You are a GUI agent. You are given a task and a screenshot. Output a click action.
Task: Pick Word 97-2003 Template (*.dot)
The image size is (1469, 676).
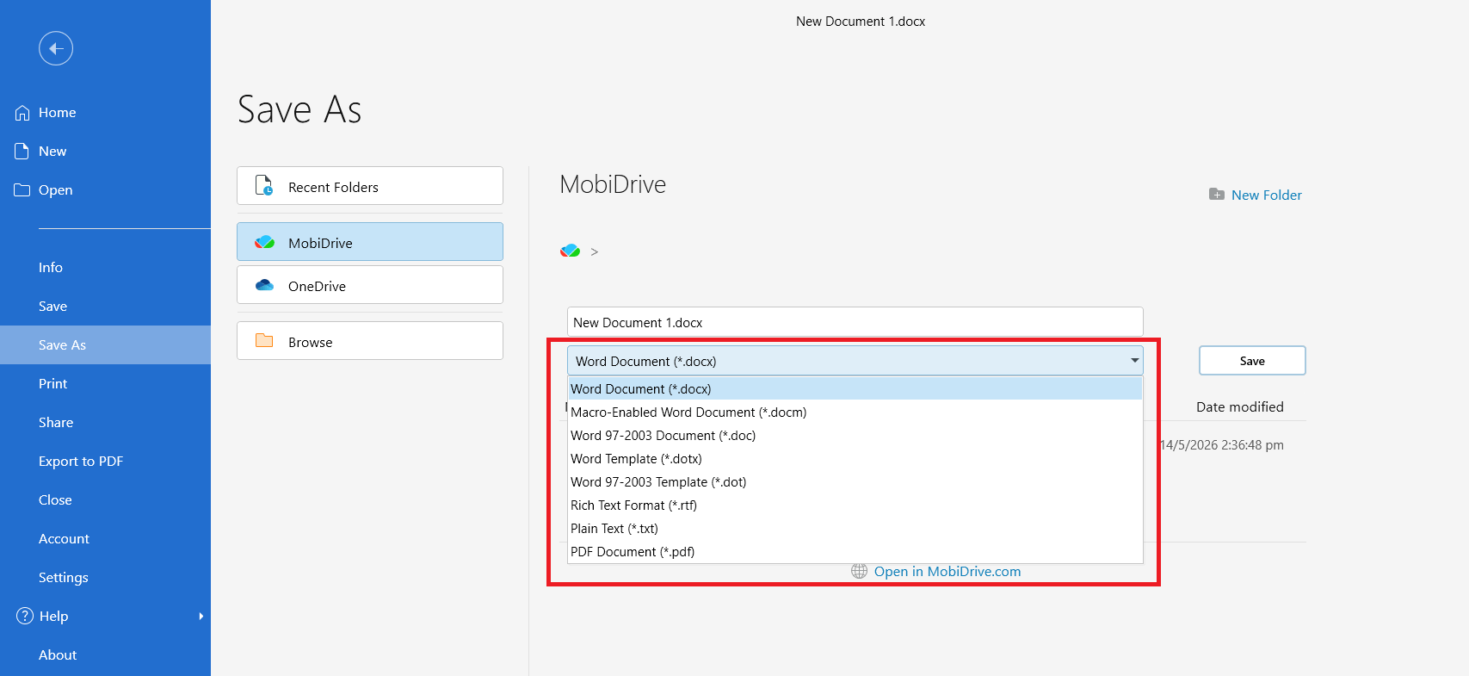pyautogui.click(x=855, y=482)
